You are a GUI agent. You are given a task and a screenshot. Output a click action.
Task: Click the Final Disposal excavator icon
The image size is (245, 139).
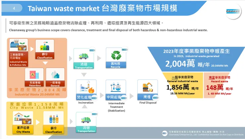[x=148, y=87]
